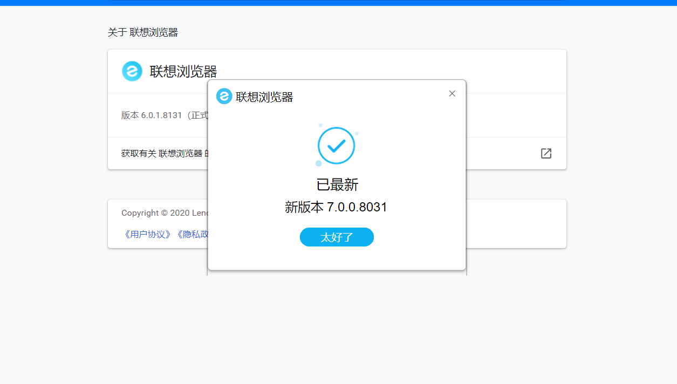Click the browser logo in the dialog title
Screen dimensions: 677x384
(224, 97)
